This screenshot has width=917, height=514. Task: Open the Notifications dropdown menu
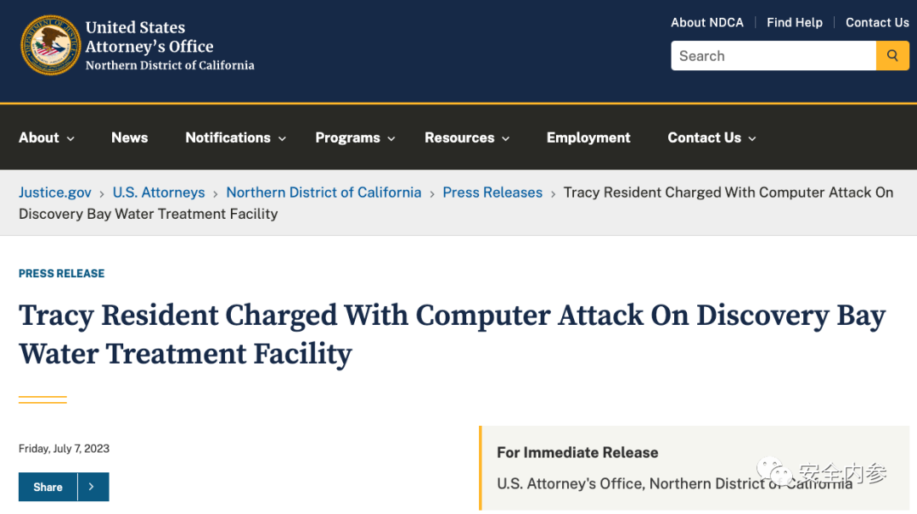(236, 138)
